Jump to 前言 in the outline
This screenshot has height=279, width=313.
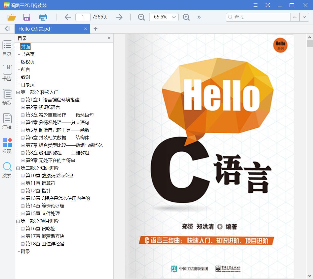coord(25,69)
